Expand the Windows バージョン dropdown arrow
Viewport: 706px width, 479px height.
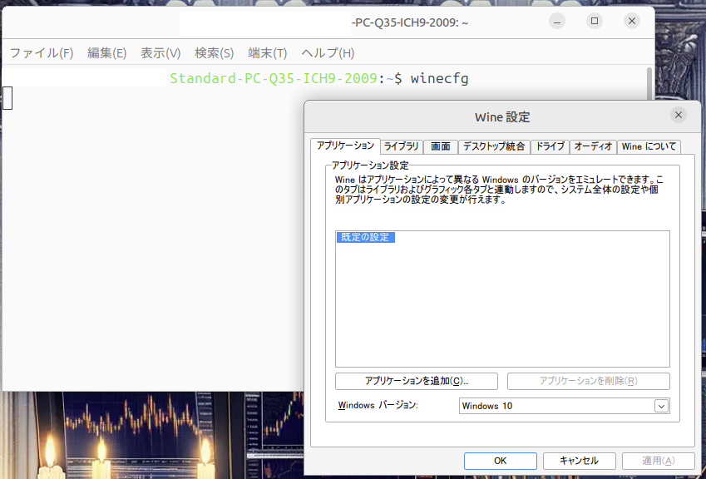click(x=661, y=406)
